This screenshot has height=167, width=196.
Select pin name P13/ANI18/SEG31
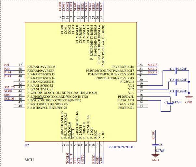point(40,89)
